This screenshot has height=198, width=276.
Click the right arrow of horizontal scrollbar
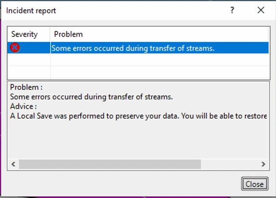(x=263, y=164)
